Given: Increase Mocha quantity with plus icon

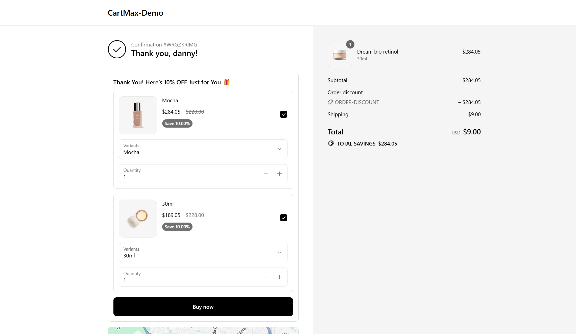Looking at the screenshot, I should (279, 174).
